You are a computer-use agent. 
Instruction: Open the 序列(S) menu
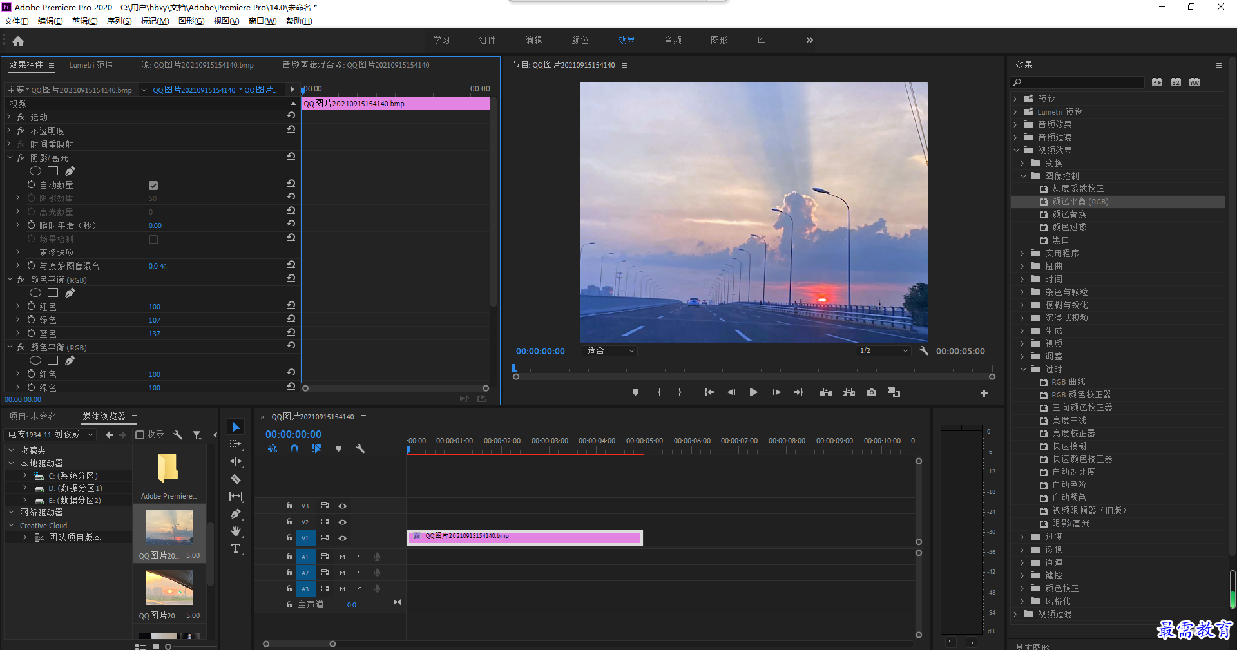point(119,21)
